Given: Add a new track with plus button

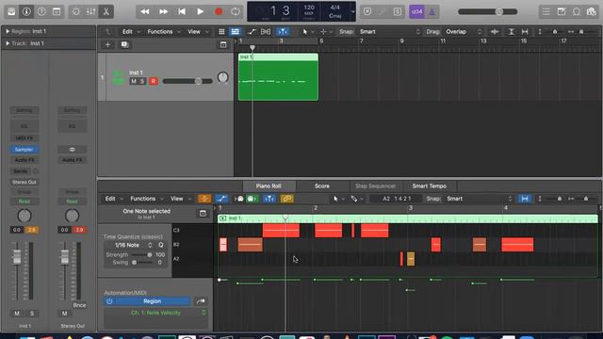Looking at the screenshot, I should coord(107,44).
